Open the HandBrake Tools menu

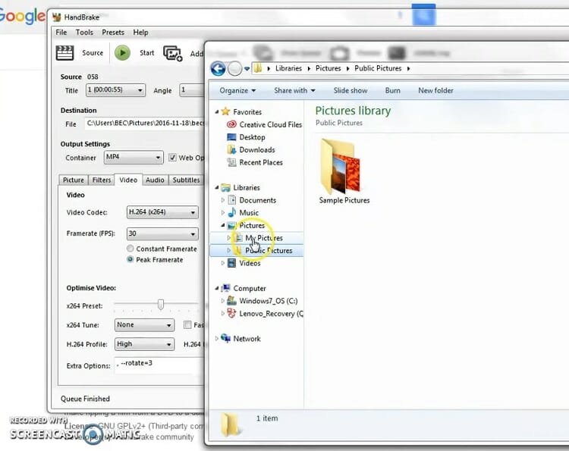(84, 33)
